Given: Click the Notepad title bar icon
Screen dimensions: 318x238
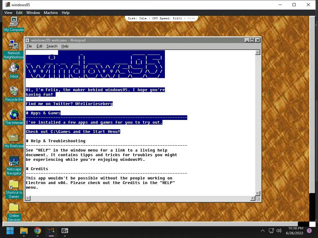Looking at the screenshot, I should click(28, 40).
